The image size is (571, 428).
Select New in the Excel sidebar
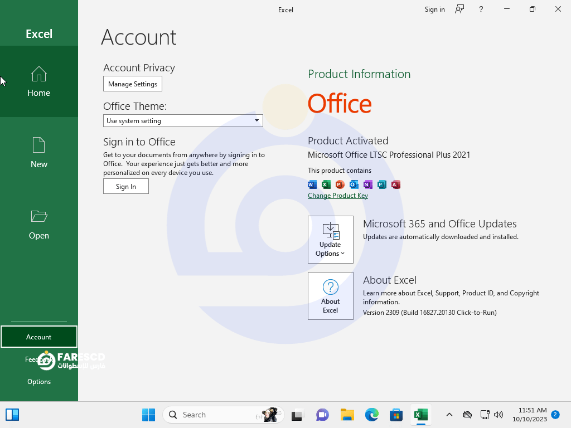[x=38, y=153]
